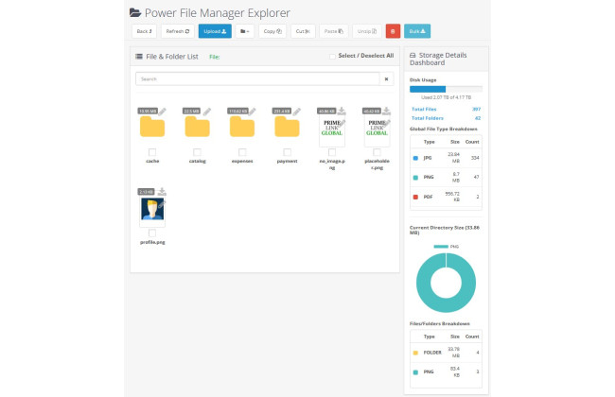
Task: Click the Back toolbar button
Action: (x=145, y=31)
